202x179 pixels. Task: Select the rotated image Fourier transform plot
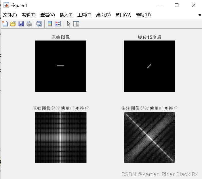(149, 137)
